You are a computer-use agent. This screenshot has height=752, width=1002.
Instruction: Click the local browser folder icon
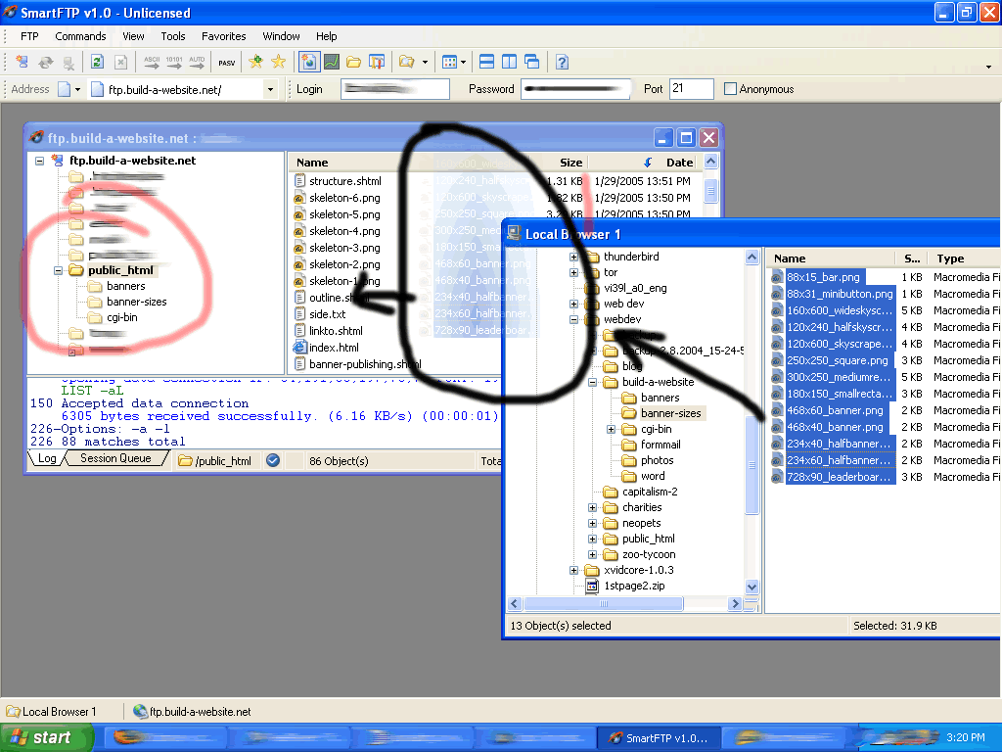click(x=406, y=62)
